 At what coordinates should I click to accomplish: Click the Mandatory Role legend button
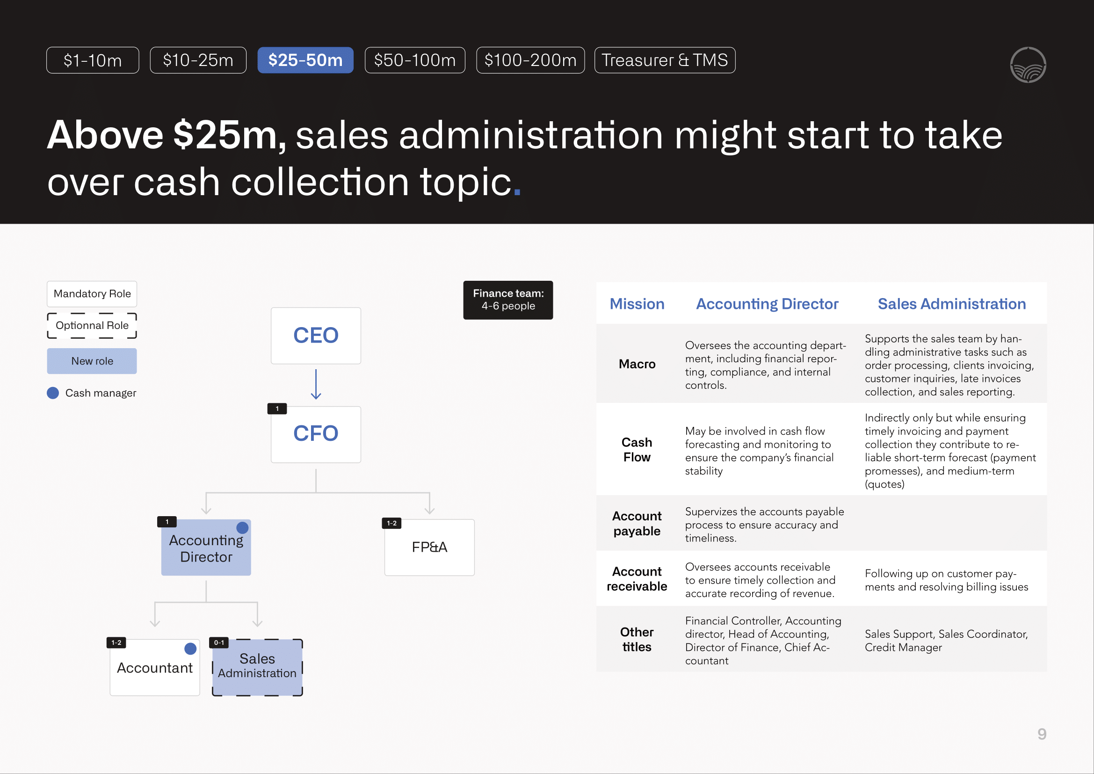click(92, 293)
